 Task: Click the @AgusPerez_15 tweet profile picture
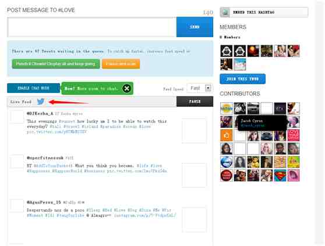(16, 206)
